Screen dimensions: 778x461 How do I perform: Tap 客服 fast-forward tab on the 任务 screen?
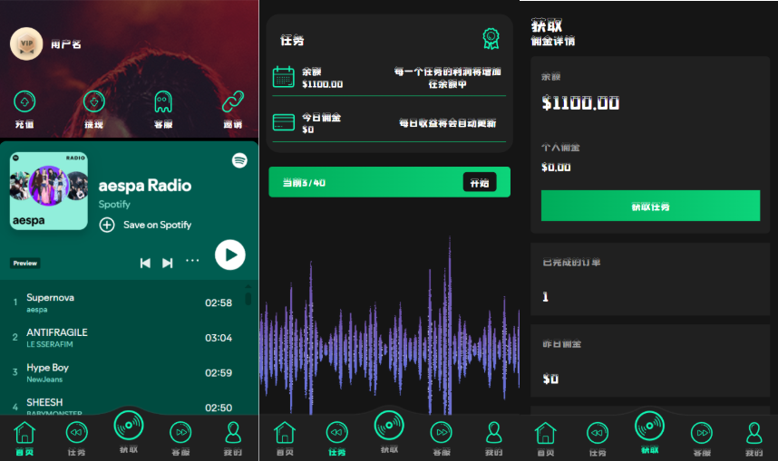point(441,438)
